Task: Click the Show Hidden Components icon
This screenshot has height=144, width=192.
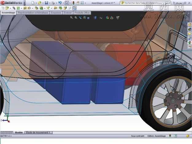Action: point(36,8)
